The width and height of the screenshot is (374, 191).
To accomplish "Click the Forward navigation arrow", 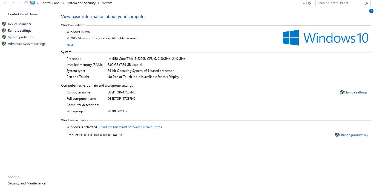I will tap(13, 3).
